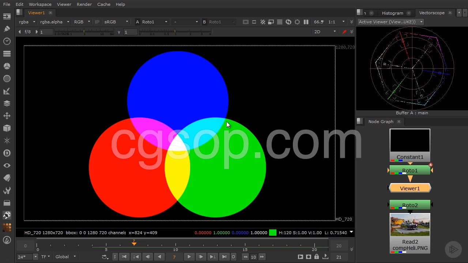
Task: Open the File menu
Action: pyautogui.click(x=7, y=4)
